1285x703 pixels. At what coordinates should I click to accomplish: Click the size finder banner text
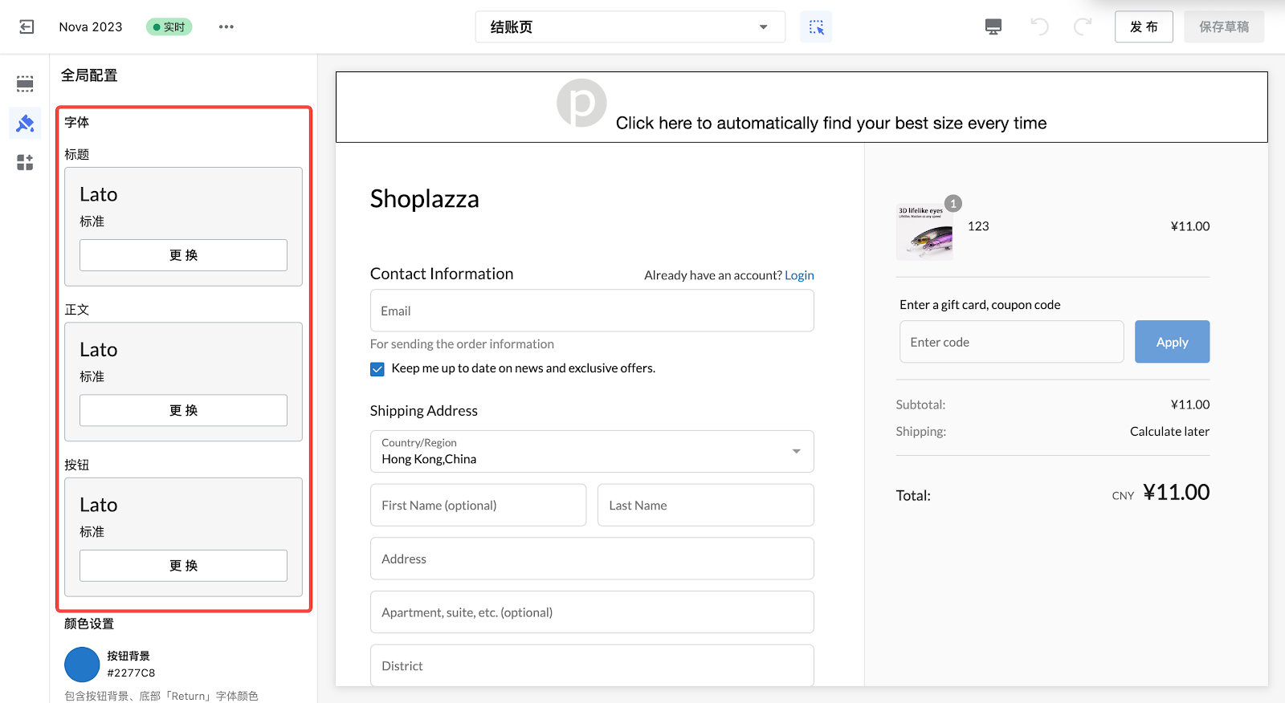click(831, 123)
